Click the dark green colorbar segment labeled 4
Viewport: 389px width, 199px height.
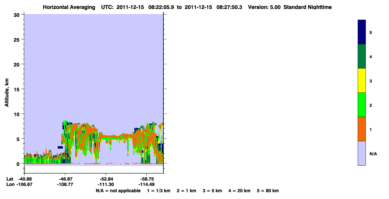[362, 56]
